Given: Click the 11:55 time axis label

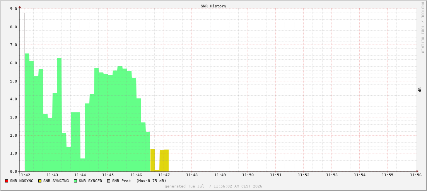Looking at the screenshot, I should [388, 175].
